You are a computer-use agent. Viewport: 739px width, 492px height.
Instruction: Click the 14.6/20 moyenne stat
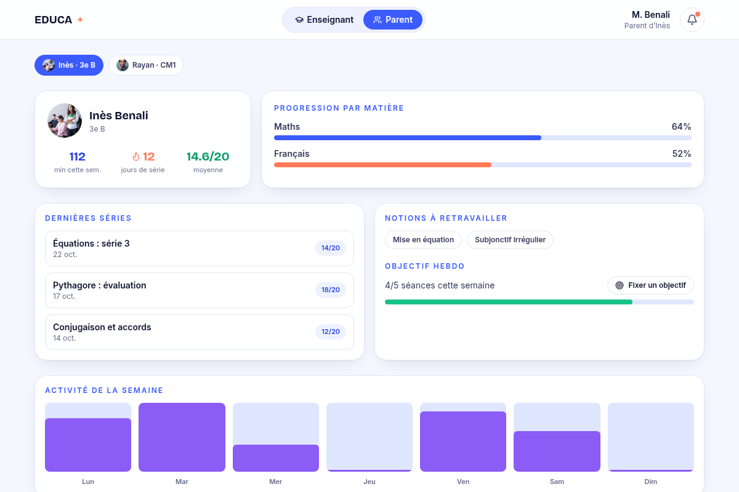[208, 162]
